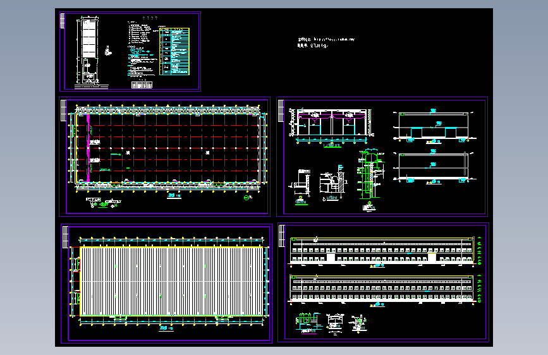The height and width of the screenshot is (355, 548).
Task: Click the title block strip on floor plan sheet
Action: tap(63, 111)
